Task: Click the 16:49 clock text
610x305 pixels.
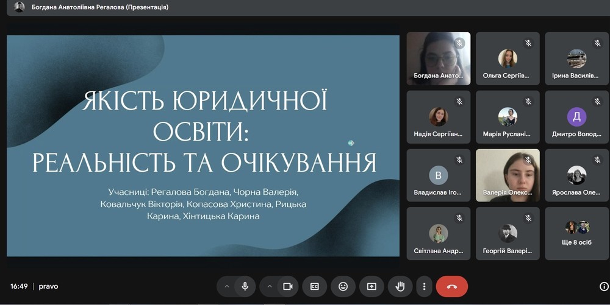Action: tap(19, 286)
